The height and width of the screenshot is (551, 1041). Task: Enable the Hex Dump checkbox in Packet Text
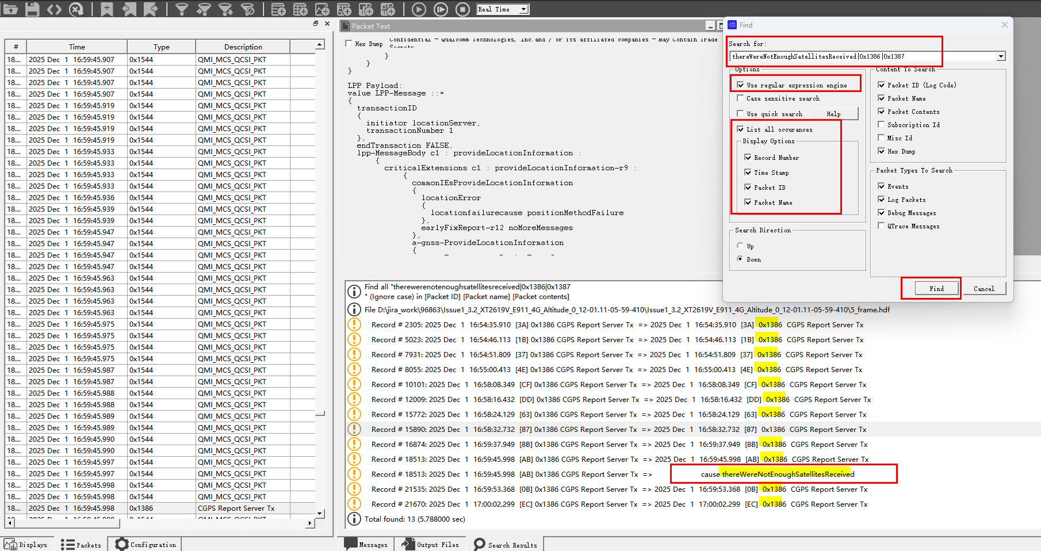[x=349, y=44]
